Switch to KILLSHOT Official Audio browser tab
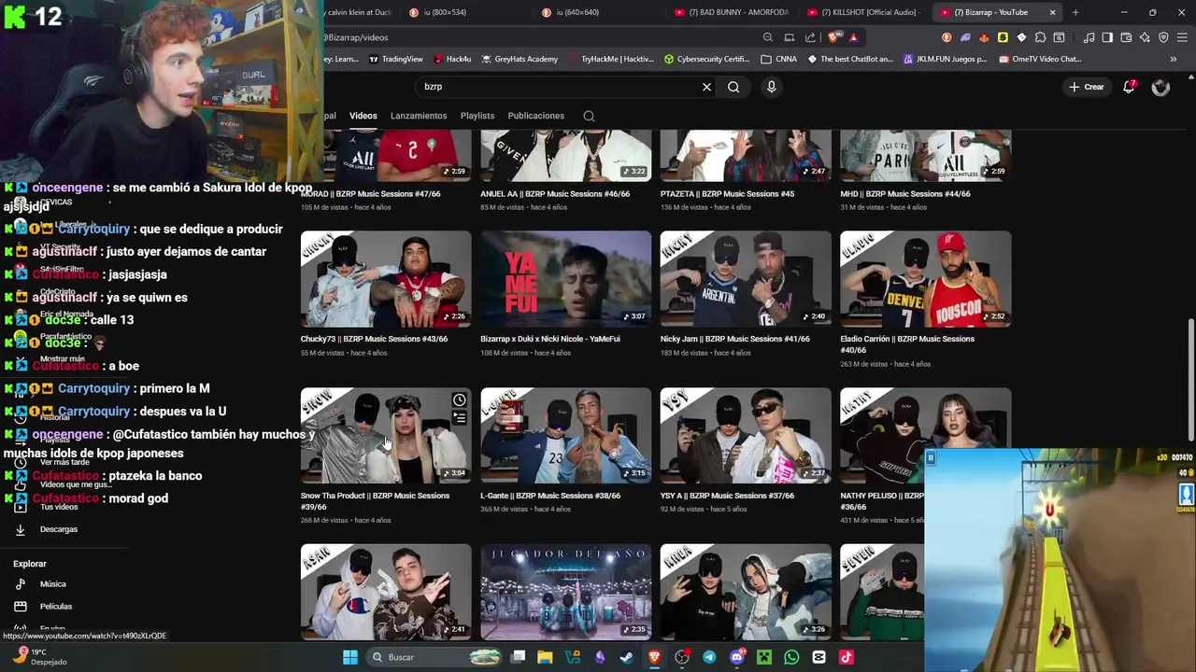Viewport: 1196px width, 672px height. click(864, 12)
